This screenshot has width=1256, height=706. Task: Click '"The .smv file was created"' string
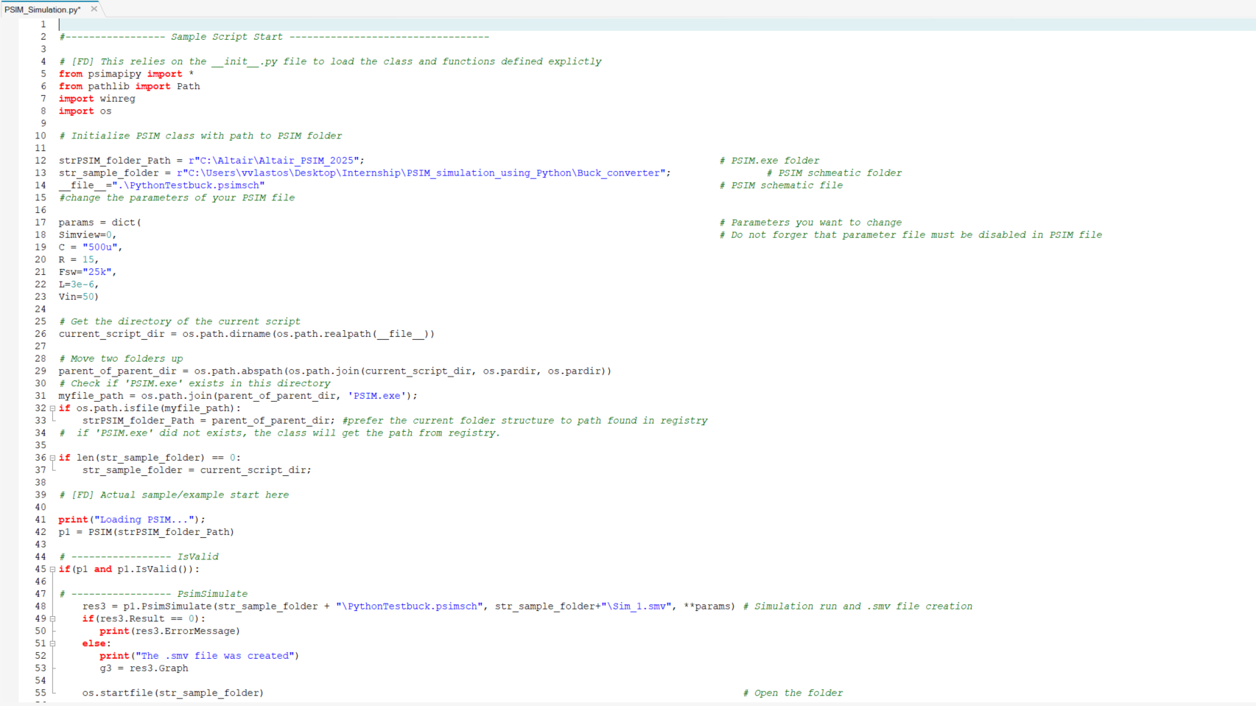(x=214, y=656)
